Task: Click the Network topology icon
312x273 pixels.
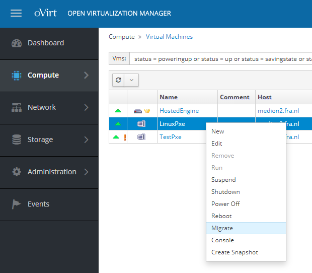Action: pyautogui.click(x=17, y=107)
